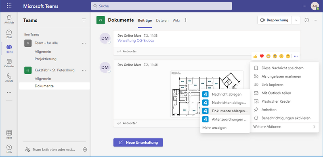Select Teams icon in left rail

[9, 48]
